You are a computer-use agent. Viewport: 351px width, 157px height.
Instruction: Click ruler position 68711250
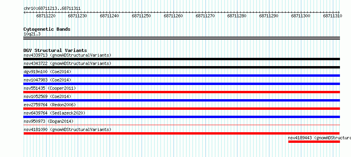tap(142, 16)
